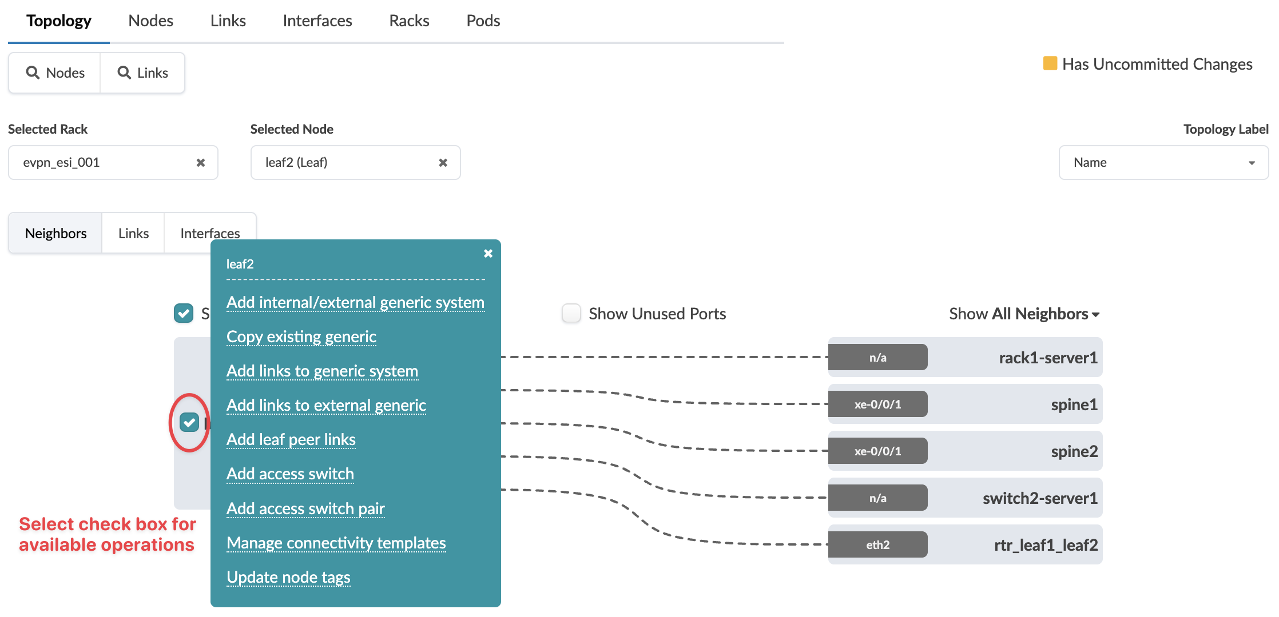Open the Pods tab
1279x617 pixels.
[483, 21]
